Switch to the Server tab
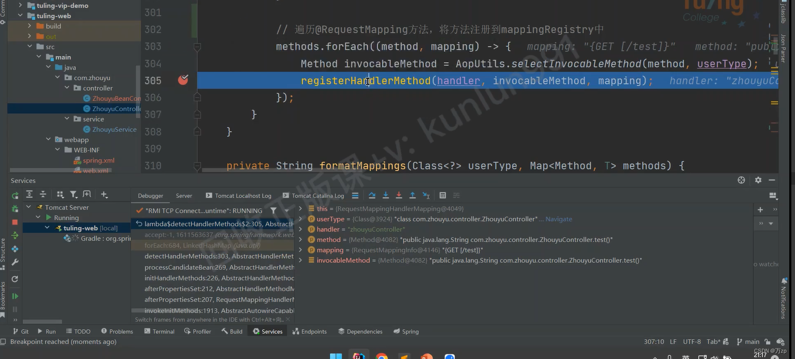This screenshot has width=795, height=359. [x=184, y=196]
